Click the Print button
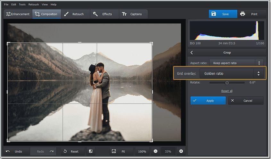The width and height of the screenshot is (271, 159). [x=252, y=14]
